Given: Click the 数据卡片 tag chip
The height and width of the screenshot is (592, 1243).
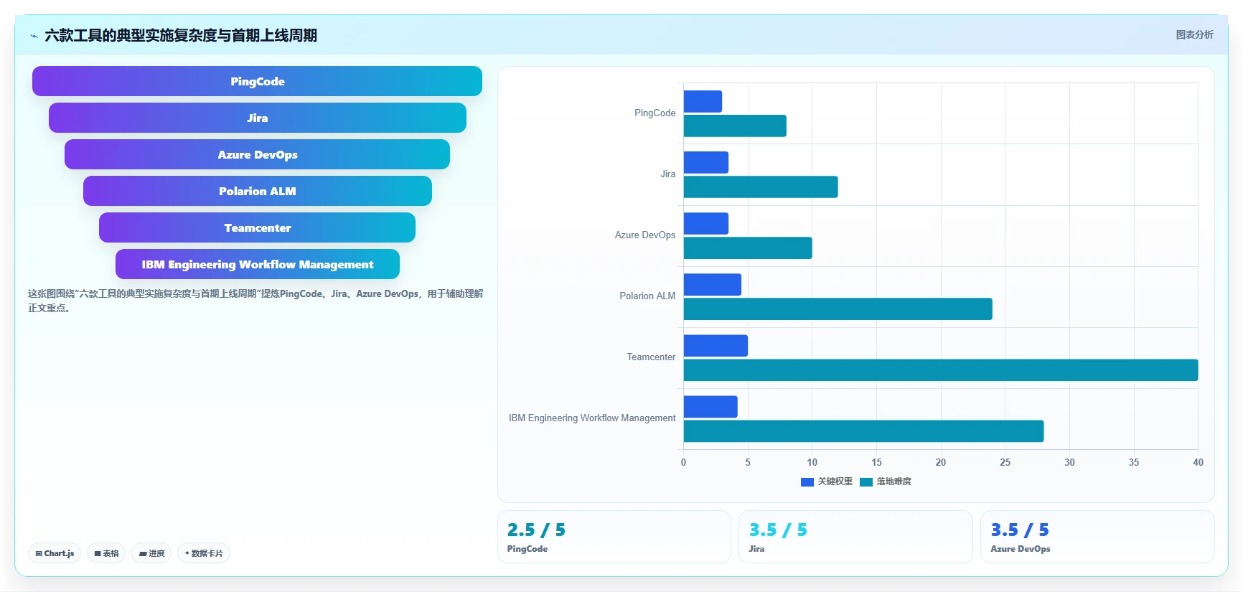Looking at the screenshot, I should (204, 553).
